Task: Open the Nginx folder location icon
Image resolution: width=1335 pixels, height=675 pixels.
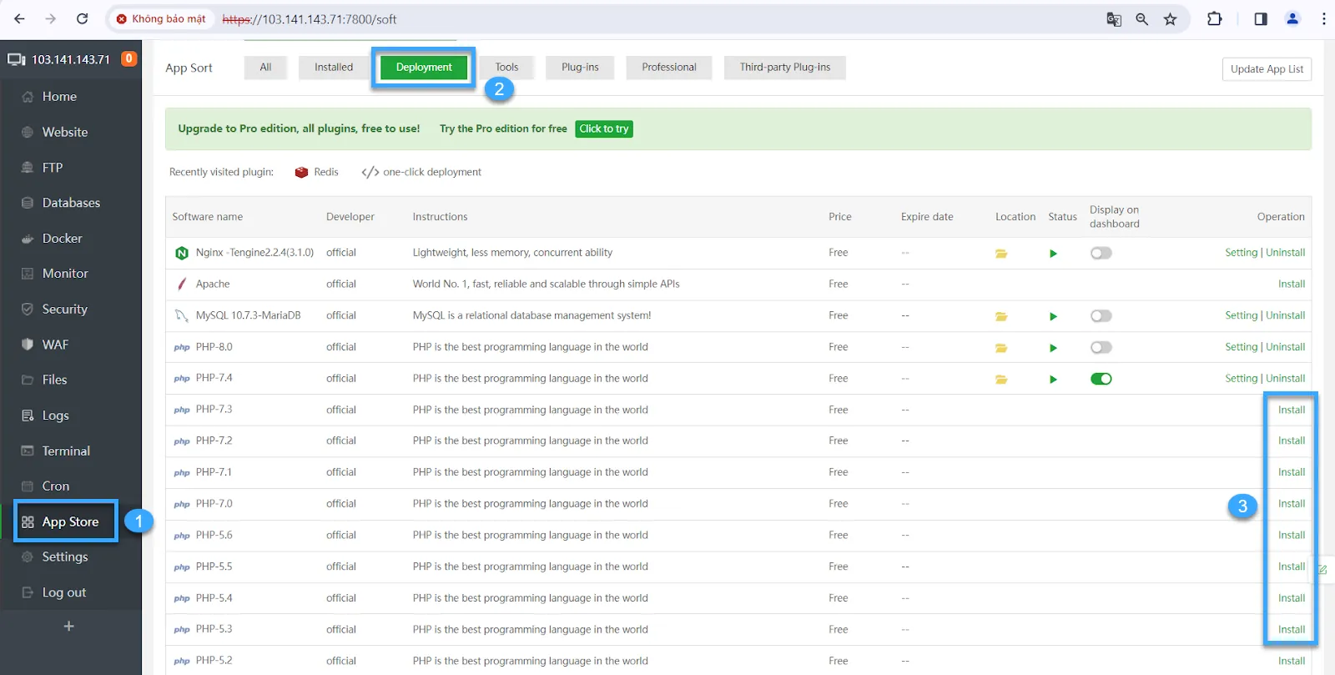Action: 1001,254
